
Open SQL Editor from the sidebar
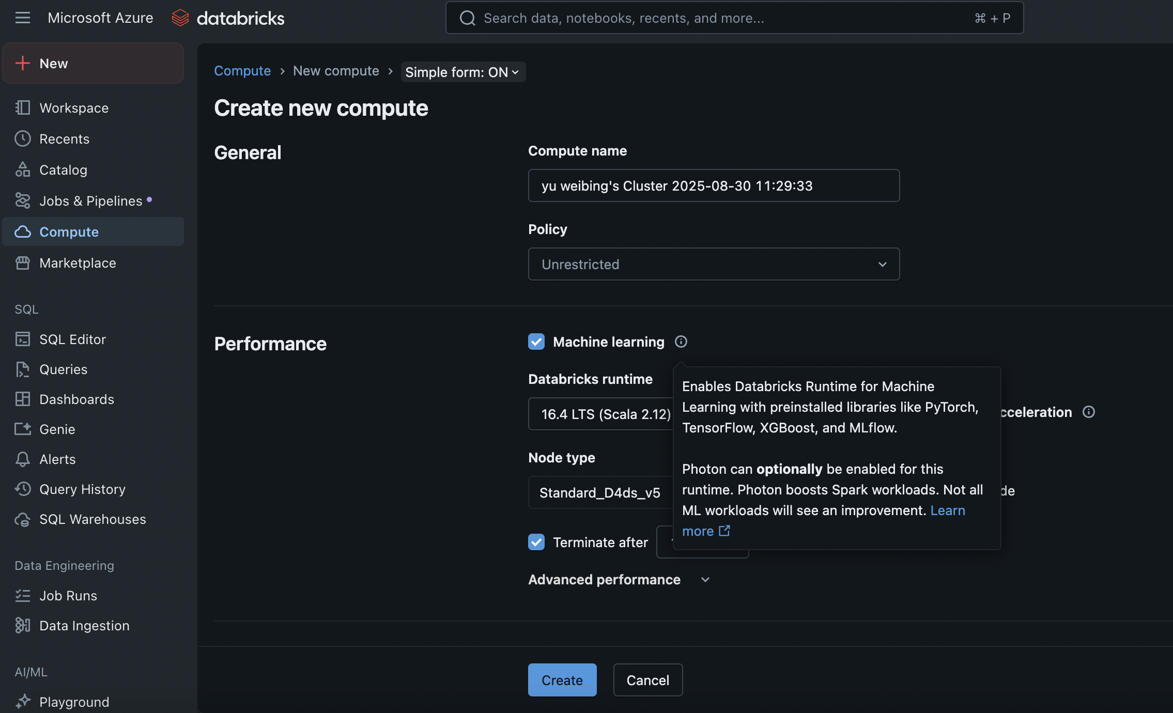tap(93, 339)
